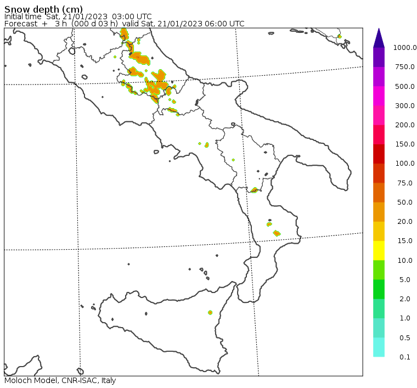The image size is (417, 388).
Task: Click the 'Moloch Model, CNR-ISAC, Italy' credit text
Action: click(x=60, y=380)
